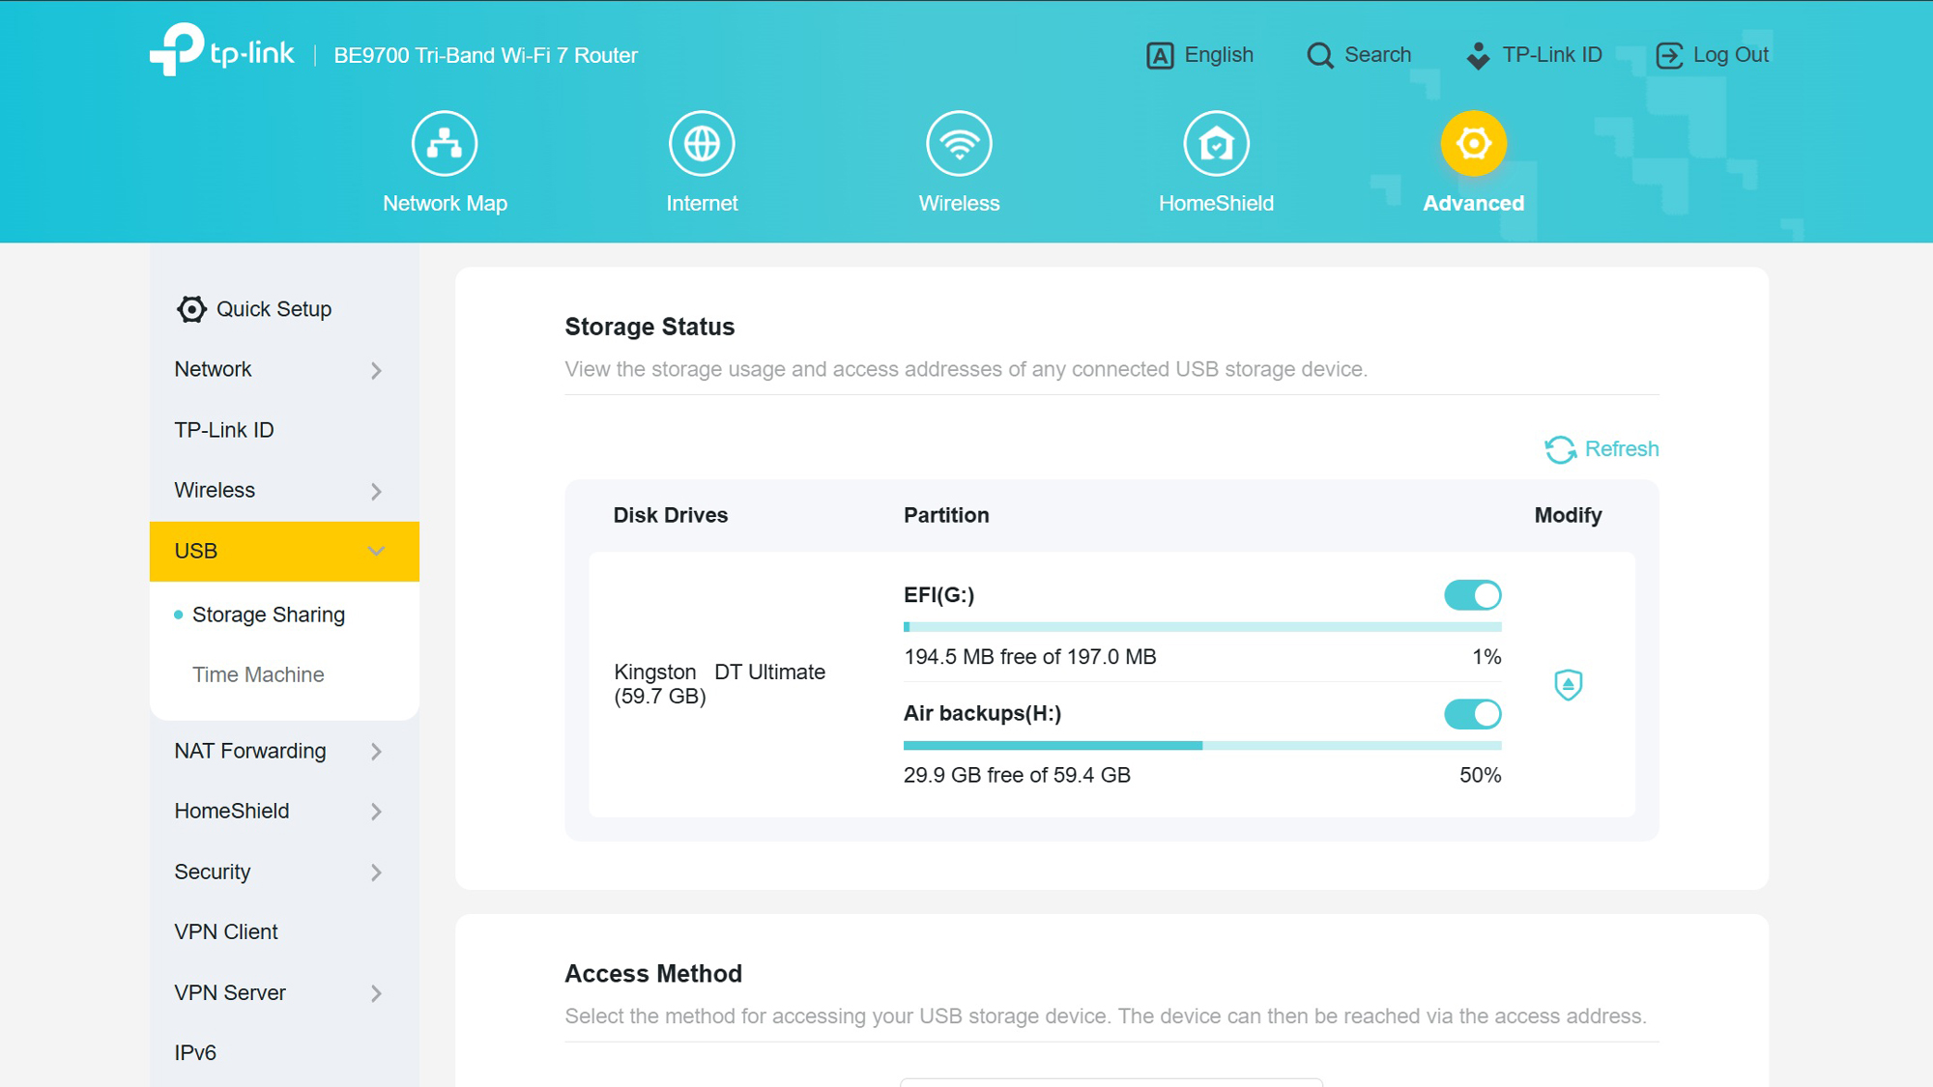Open Time Machine submenu item
Screen dimensions: 1933x1087
258,674
